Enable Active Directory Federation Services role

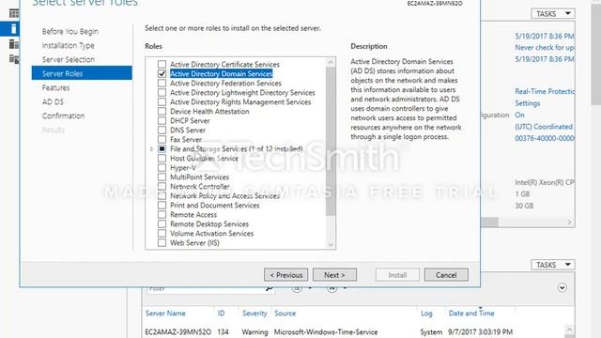pos(162,84)
